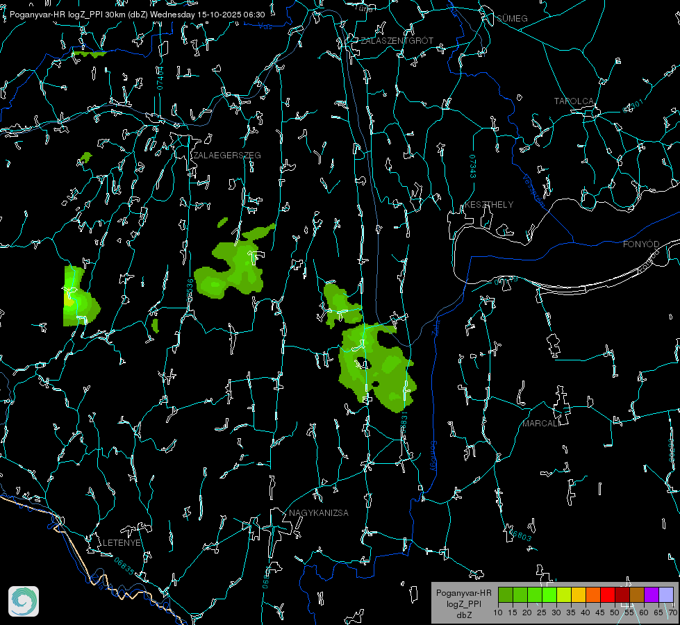Viewport: 680px width, 625px height.
Task: Click the legend value 25
Action: tap(542, 613)
